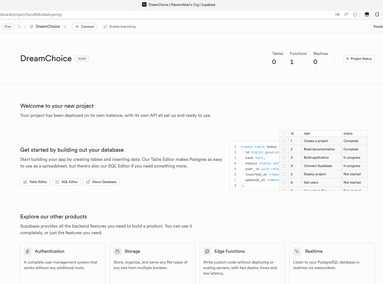Open the browser extensions puzzle icon

tap(377, 14)
